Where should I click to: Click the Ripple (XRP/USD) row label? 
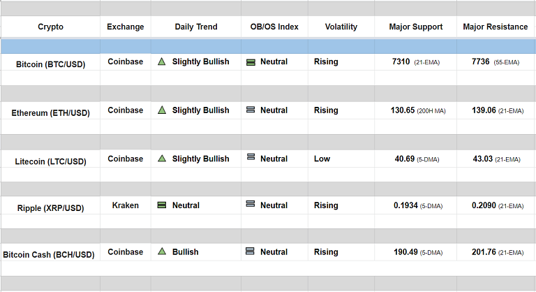[x=51, y=208]
